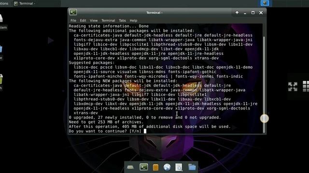309x173 pixels.
Task: Open the orange file manager icon in the dock
Action: point(155,167)
